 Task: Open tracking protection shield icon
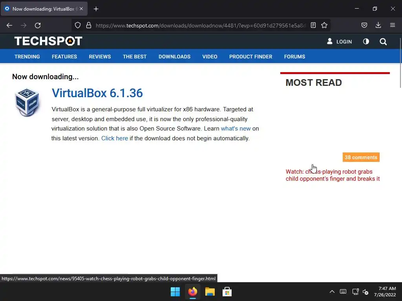click(x=78, y=25)
